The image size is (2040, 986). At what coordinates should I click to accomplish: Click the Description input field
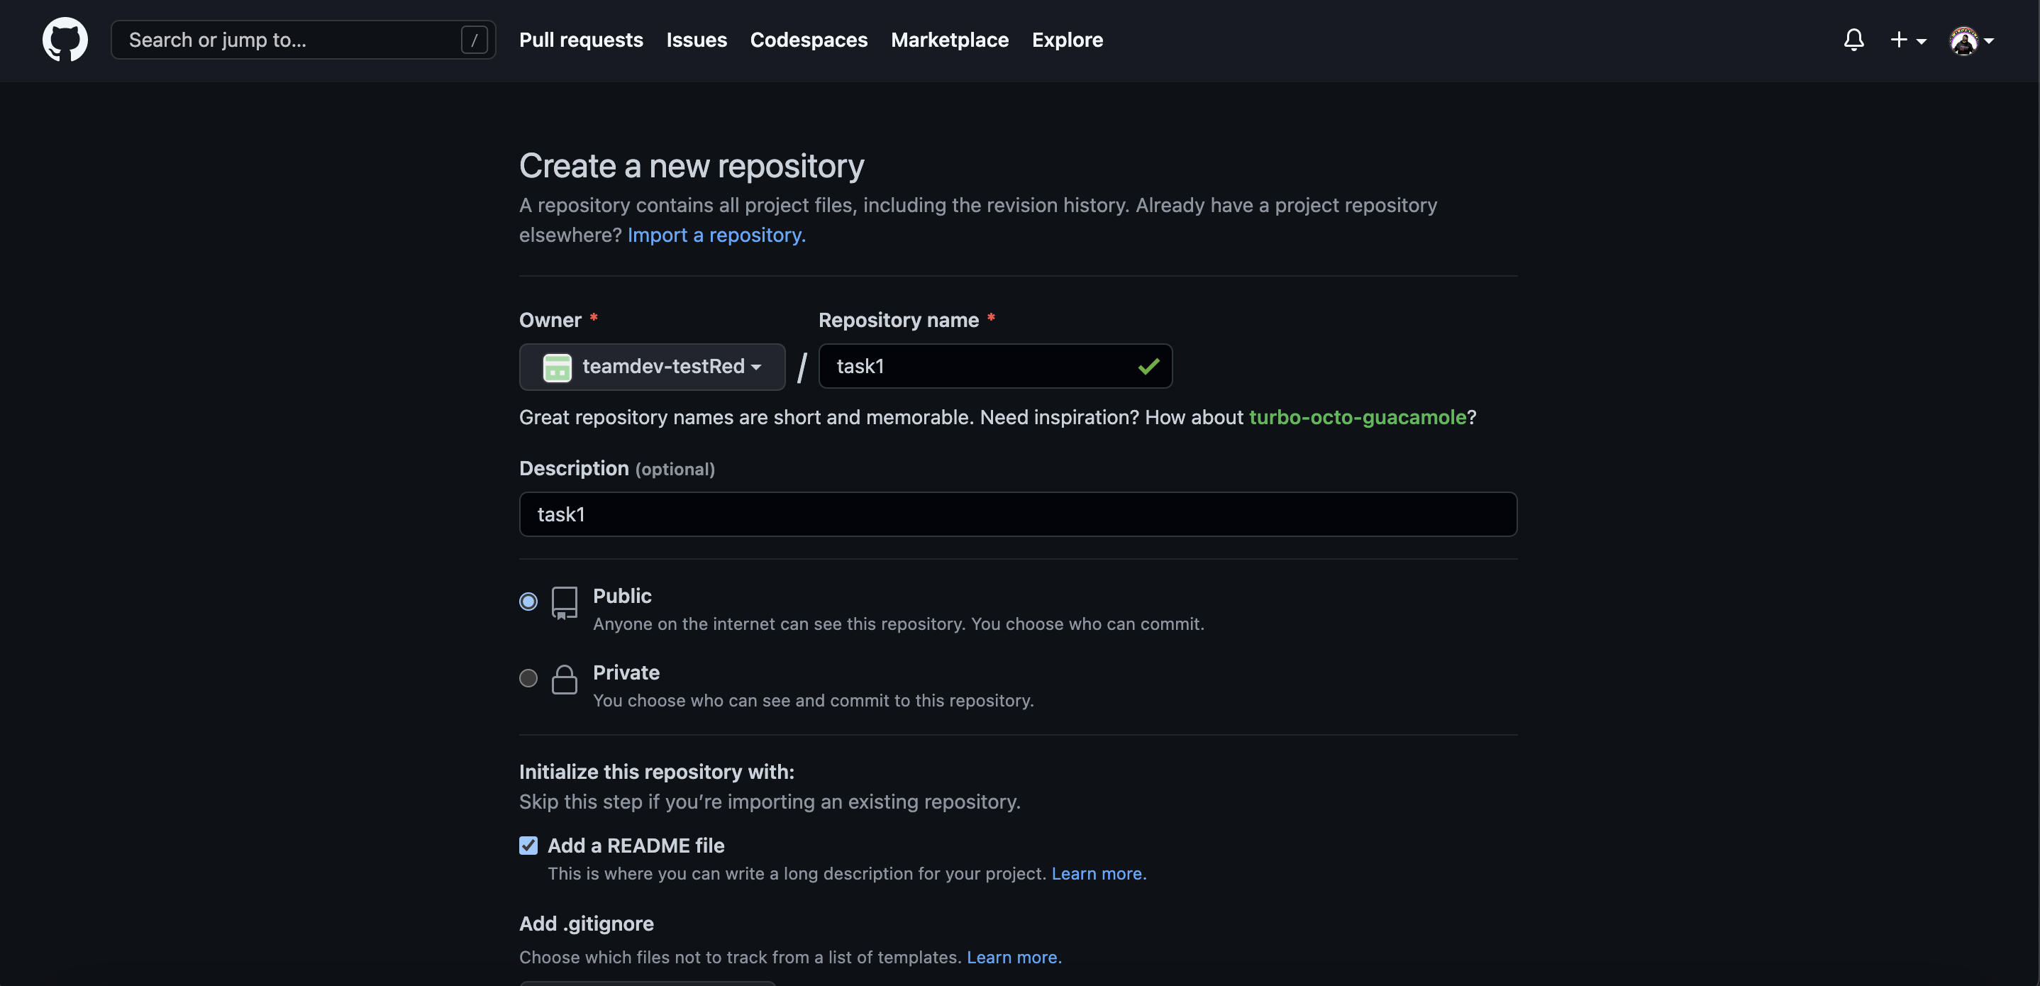tap(1018, 514)
